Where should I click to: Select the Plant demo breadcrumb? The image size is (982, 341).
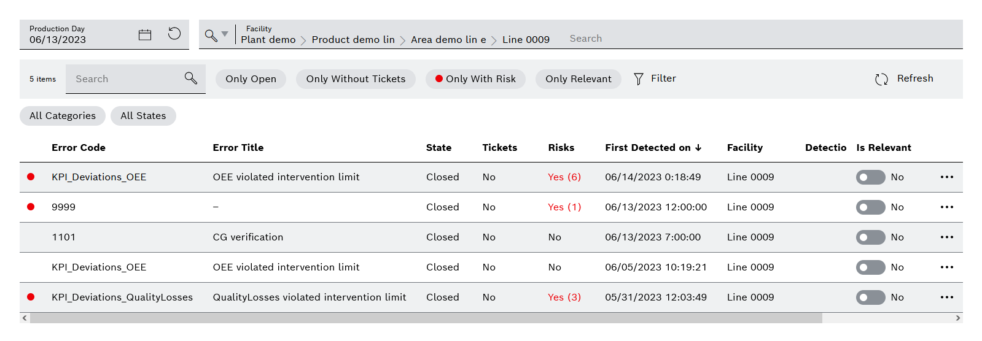268,40
